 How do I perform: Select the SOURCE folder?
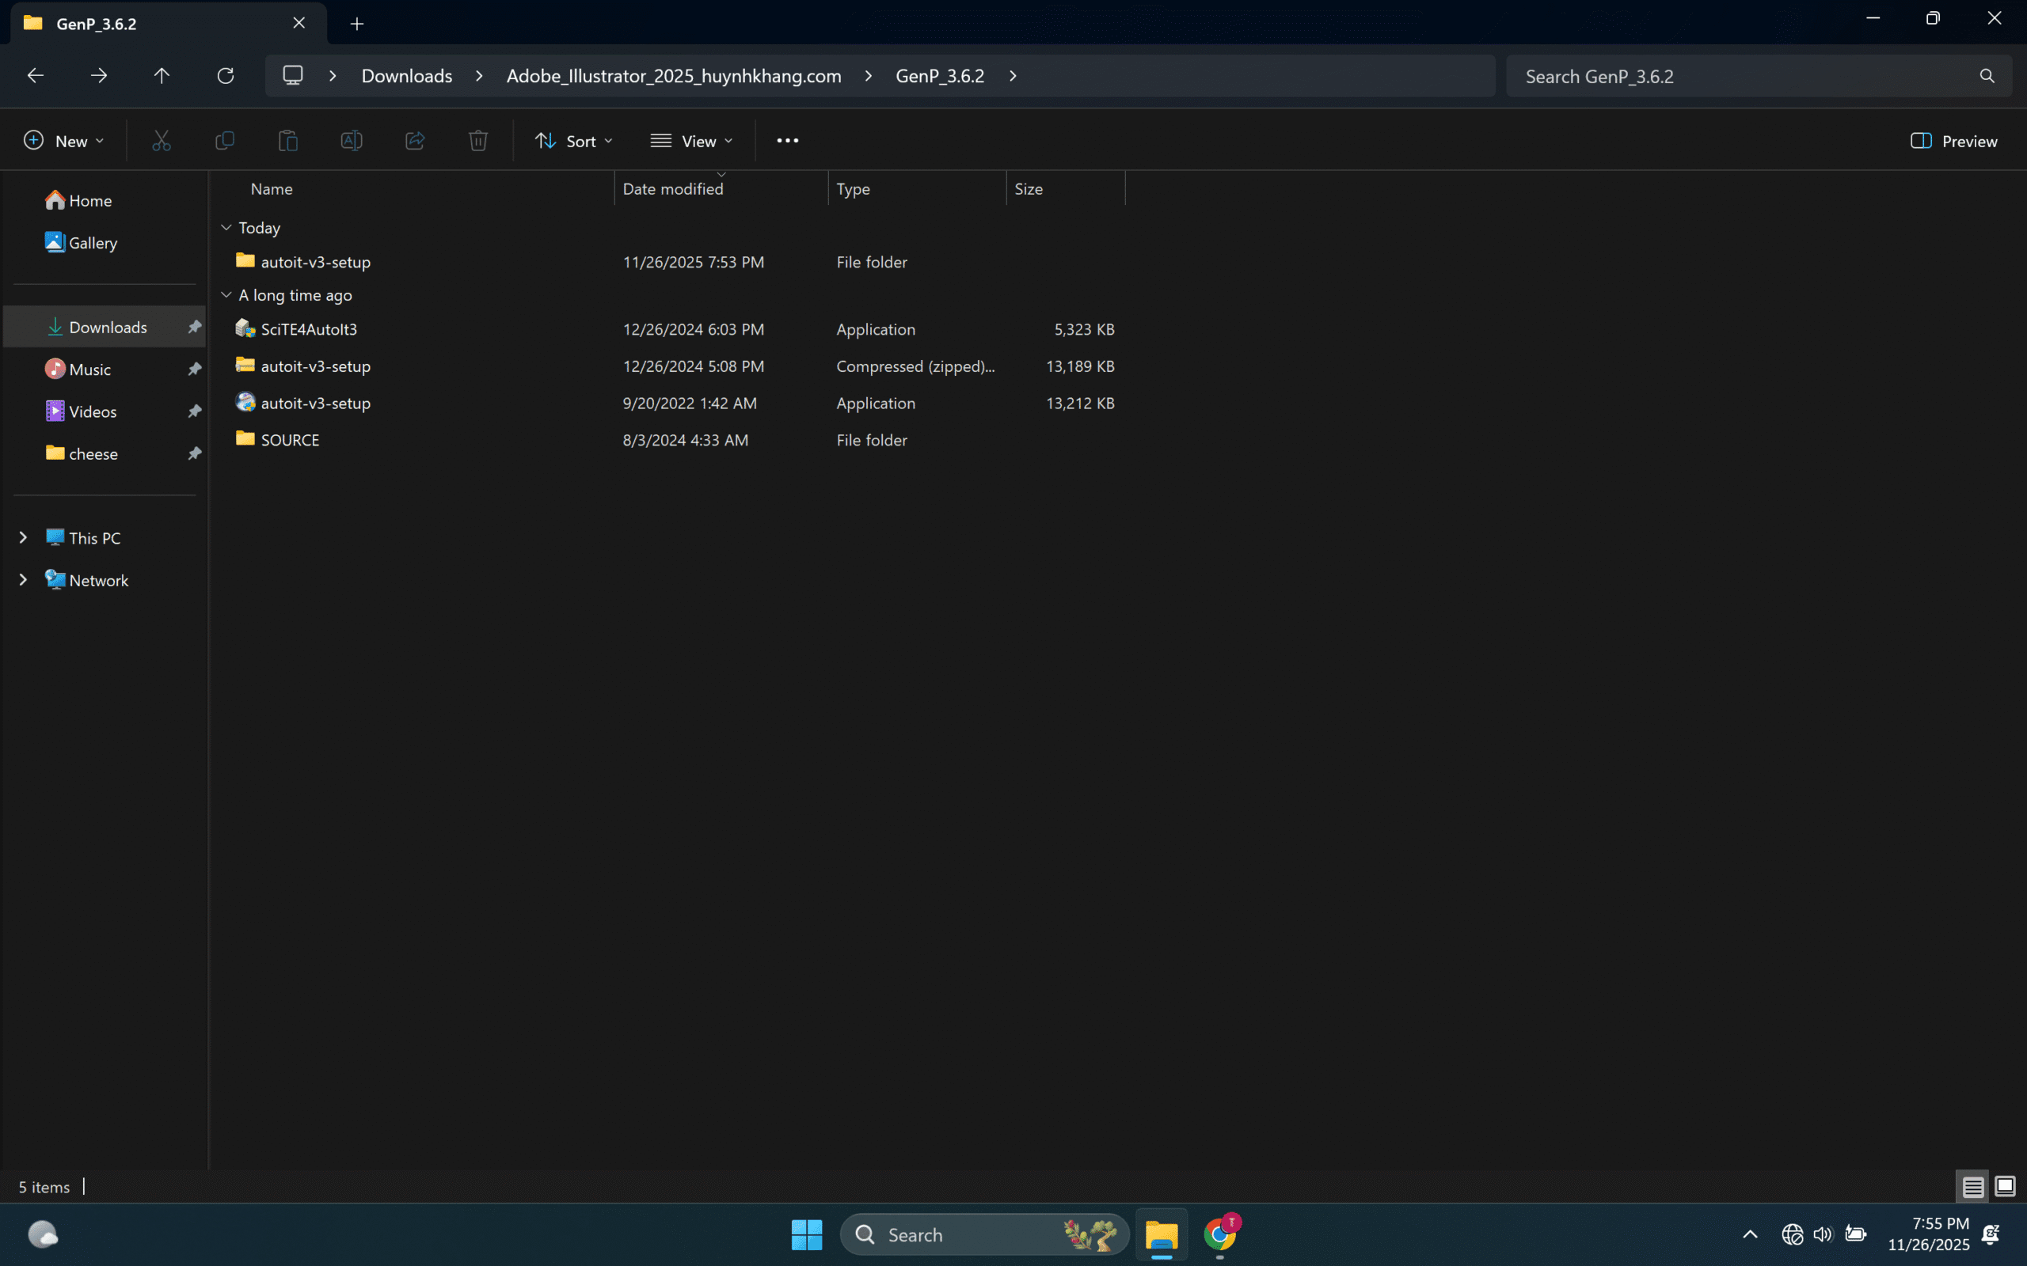[290, 440]
